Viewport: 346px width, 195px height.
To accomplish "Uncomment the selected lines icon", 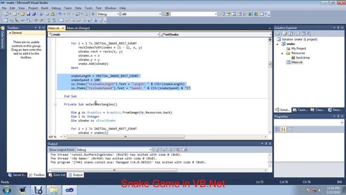I will (54, 21).
